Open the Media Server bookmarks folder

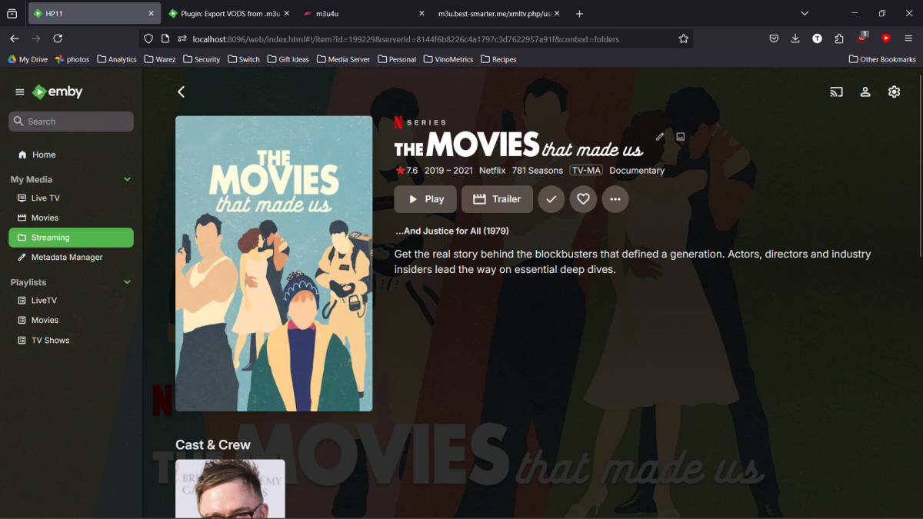(x=344, y=59)
